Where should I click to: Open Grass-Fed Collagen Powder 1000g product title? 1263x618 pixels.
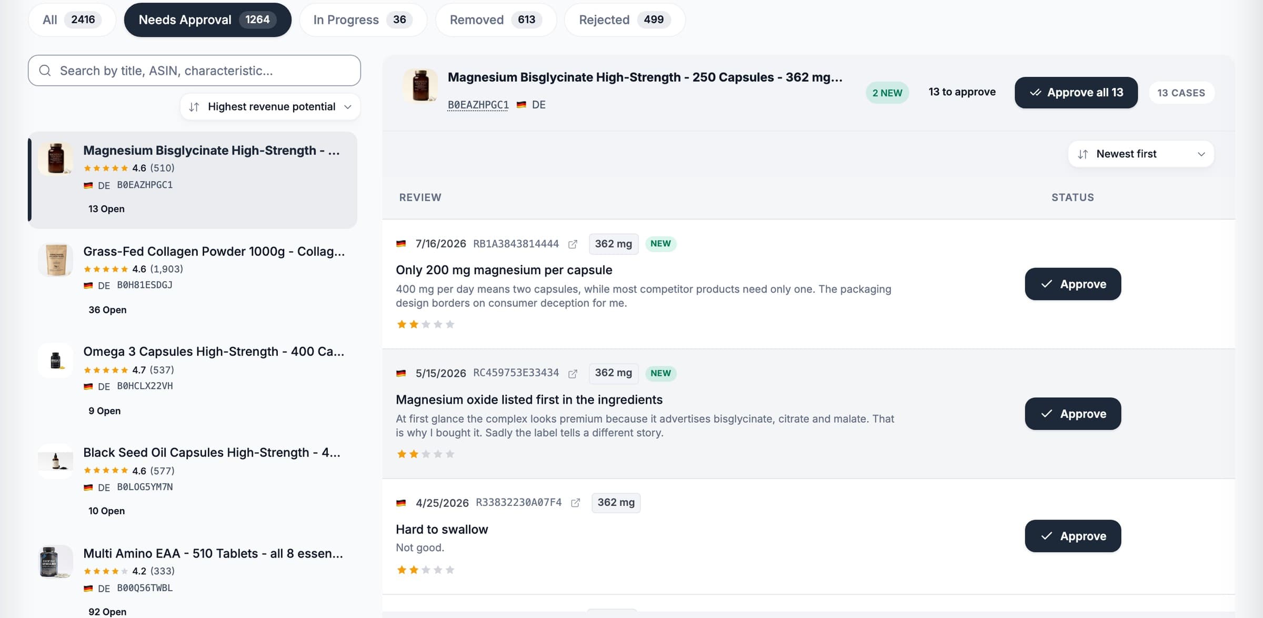point(214,252)
